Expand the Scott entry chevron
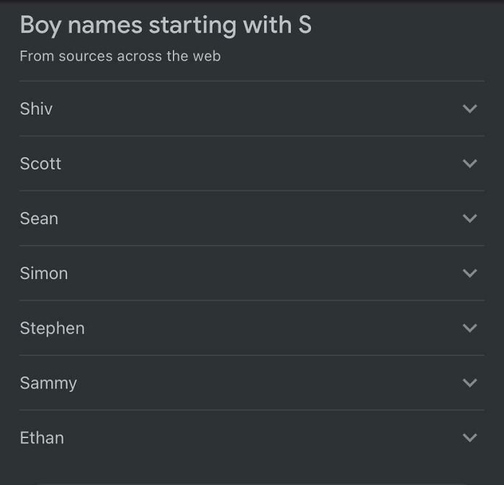 click(469, 164)
